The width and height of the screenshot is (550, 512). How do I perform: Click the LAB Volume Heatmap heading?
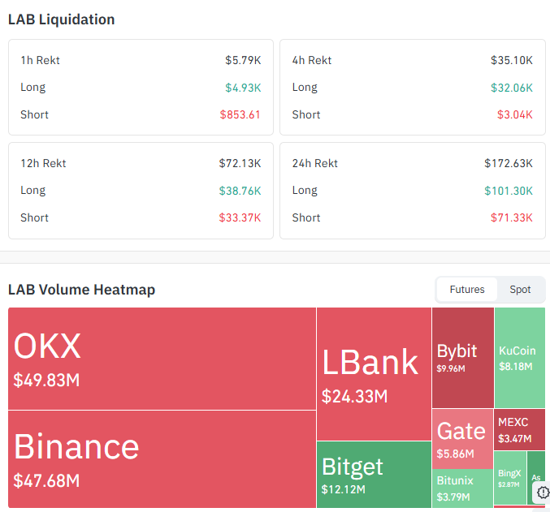[x=81, y=290]
